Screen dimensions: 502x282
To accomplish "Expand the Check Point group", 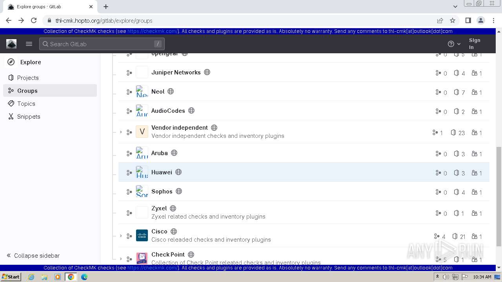I will pyautogui.click(x=121, y=259).
